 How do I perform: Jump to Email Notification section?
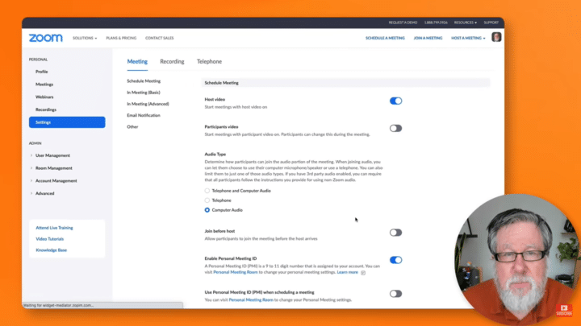coord(144,115)
